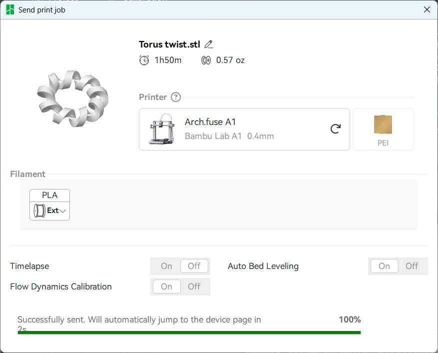
Task: Click the Successfully sent status message
Action: tap(139, 324)
